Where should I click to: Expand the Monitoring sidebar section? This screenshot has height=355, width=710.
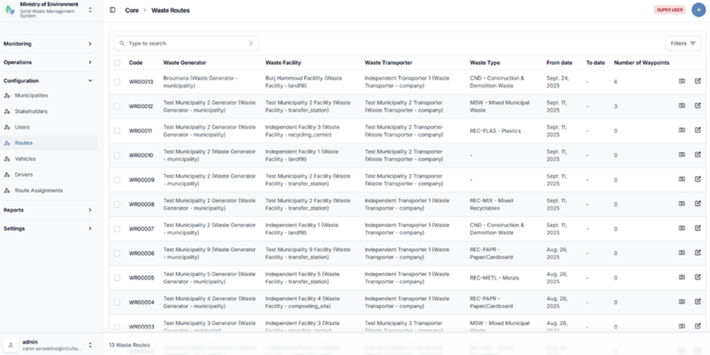pyautogui.click(x=49, y=44)
